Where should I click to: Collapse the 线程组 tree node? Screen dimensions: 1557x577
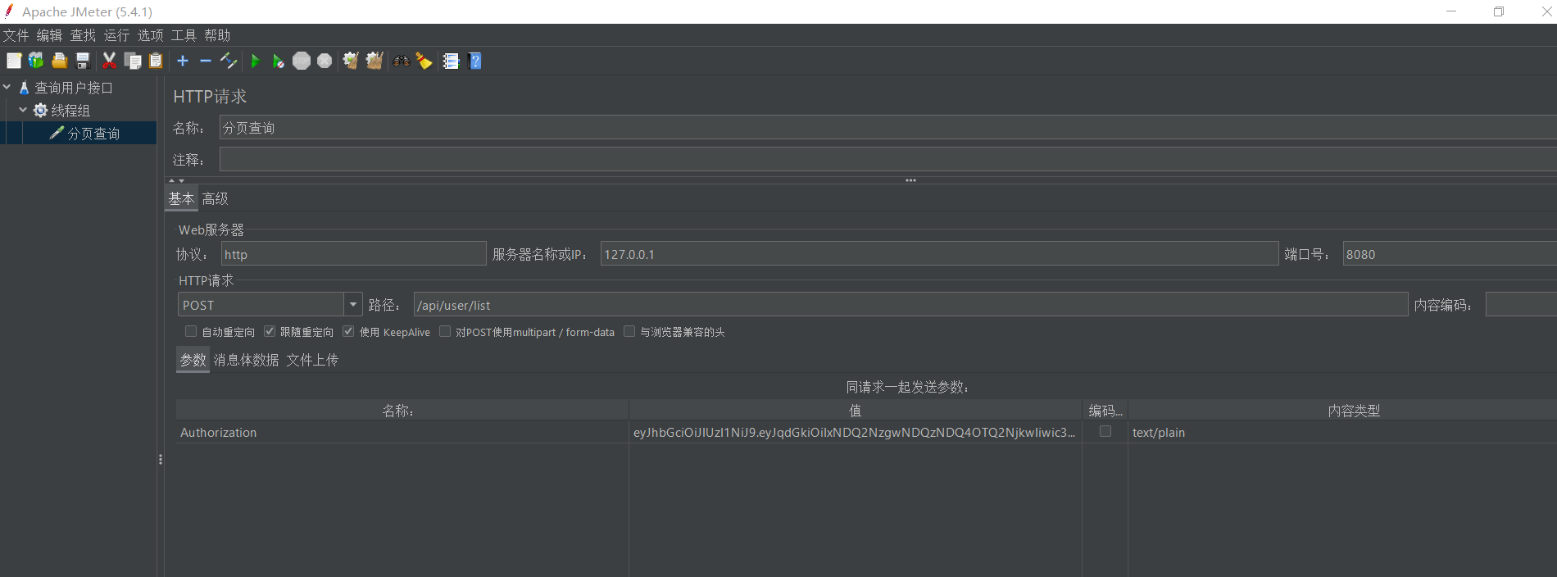[23, 110]
